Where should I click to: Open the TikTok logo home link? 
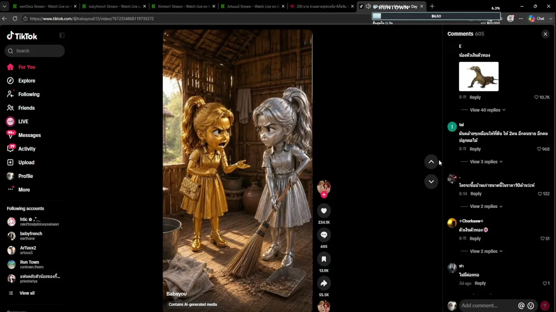(22, 36)
